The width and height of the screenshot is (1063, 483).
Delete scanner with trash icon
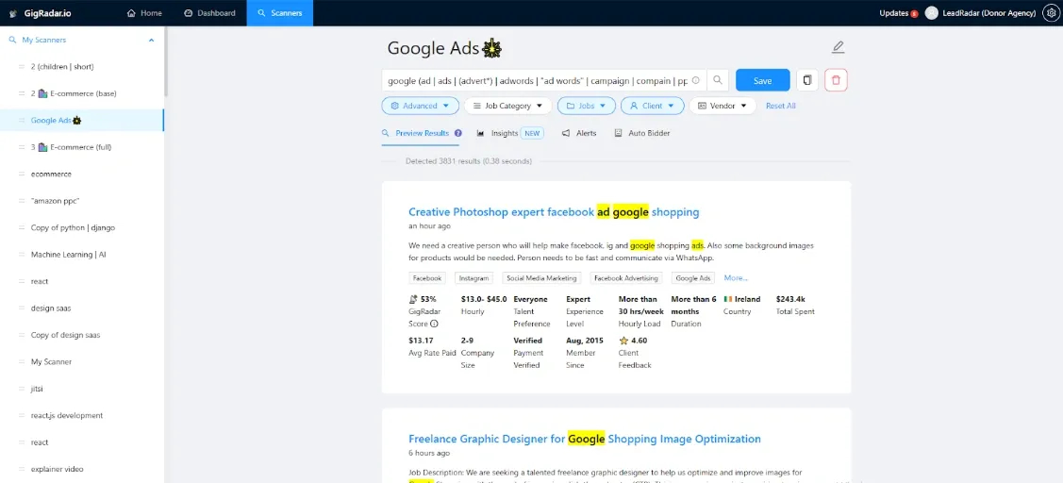point(836,80)
